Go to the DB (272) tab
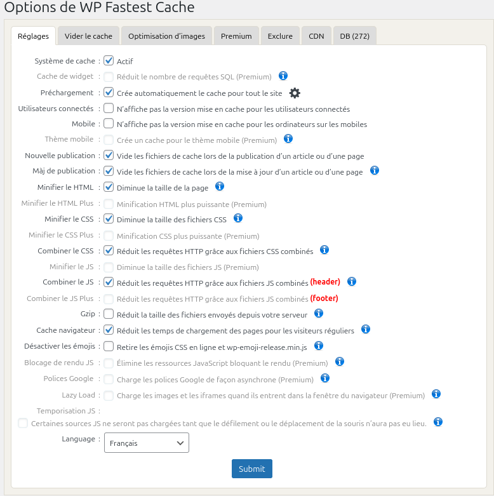 [x=355, y=36]
